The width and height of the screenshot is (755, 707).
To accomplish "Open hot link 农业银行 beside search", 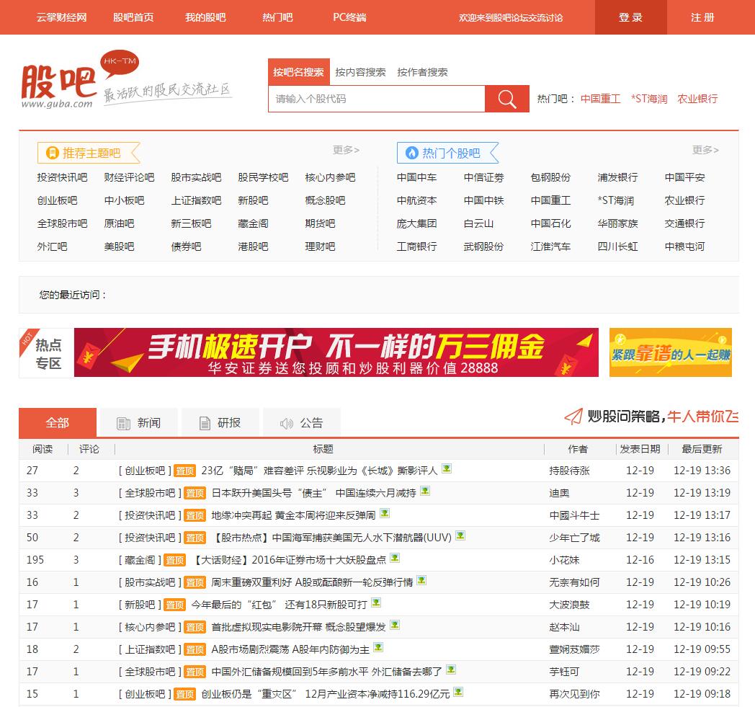I will pos(697,99).
